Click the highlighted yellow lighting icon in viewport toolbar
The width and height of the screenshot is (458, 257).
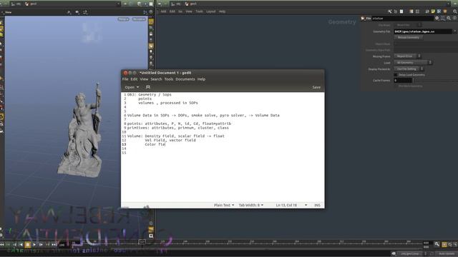(151, 46)
